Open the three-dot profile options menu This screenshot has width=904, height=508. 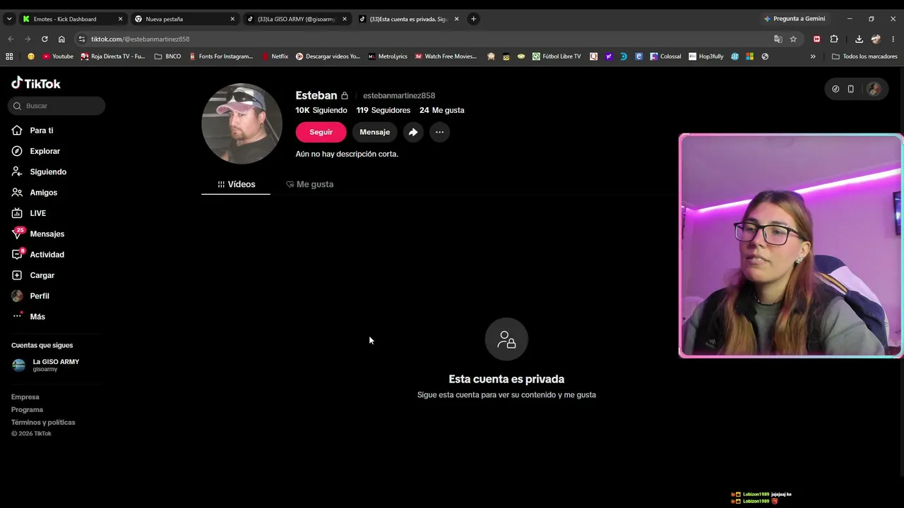coord(439,132)
